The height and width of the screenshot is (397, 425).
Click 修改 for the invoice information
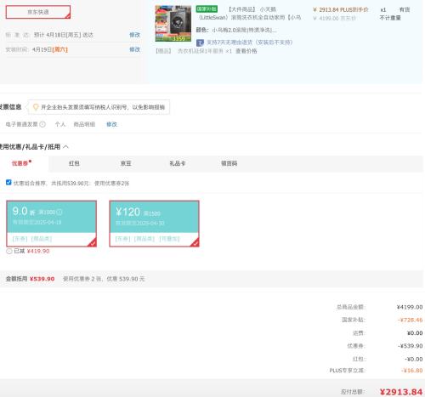[x=111, y=124]
